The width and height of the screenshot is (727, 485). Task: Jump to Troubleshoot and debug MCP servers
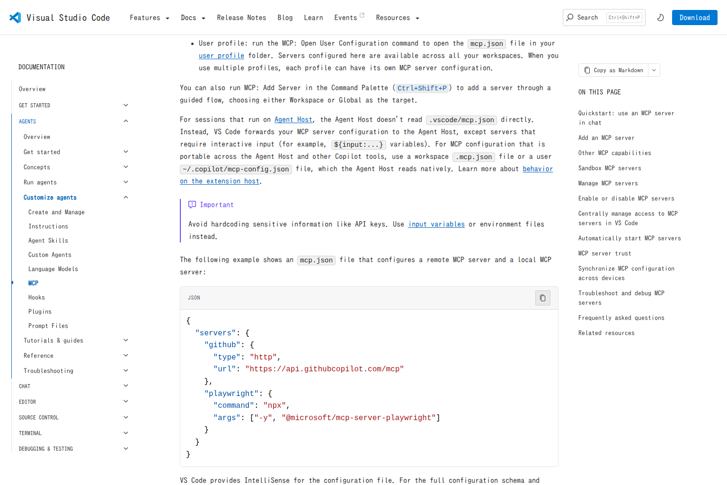(x=621, y=298)
